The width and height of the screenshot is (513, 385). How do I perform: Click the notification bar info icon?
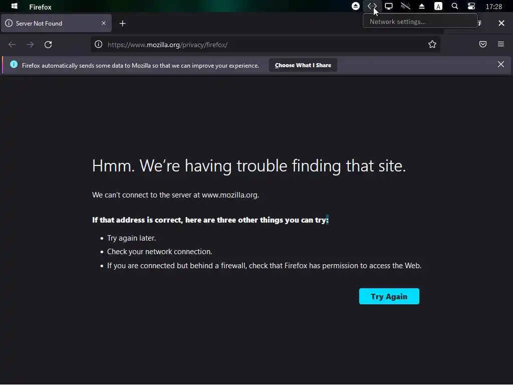[14, 65]
